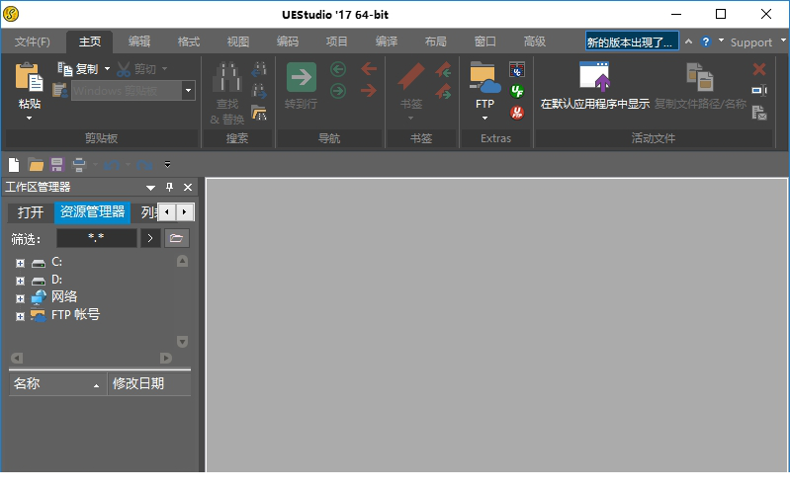Click the red X delete file icon

coord(759,69)
